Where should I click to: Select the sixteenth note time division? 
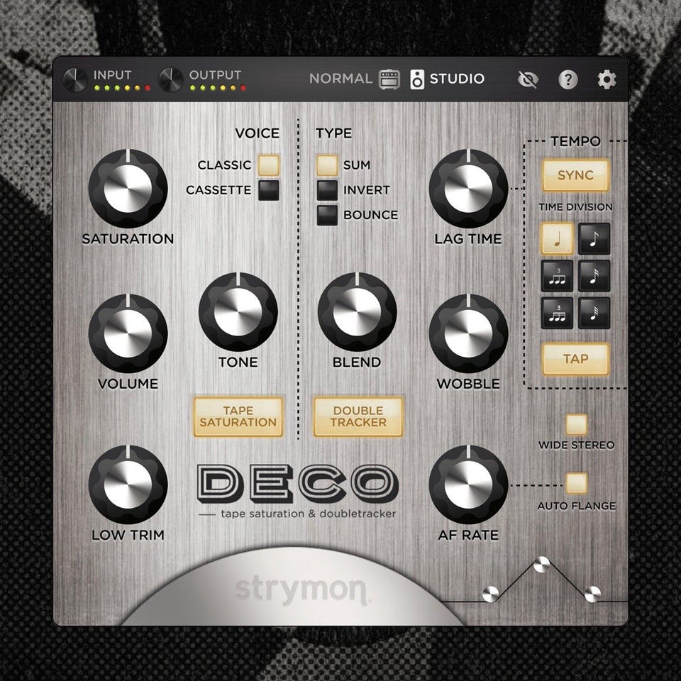(594, 276)
